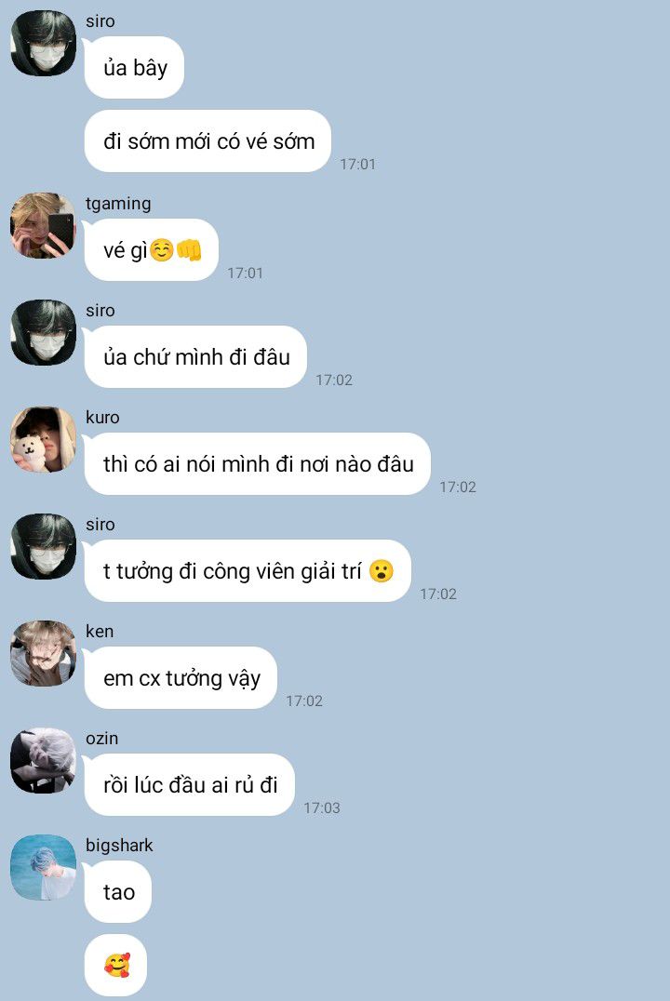The width and height of the screenshot is (670, 1001).
Task: Tap bigshark's 'tao' message bubble
Action: [x=118, y=892]
